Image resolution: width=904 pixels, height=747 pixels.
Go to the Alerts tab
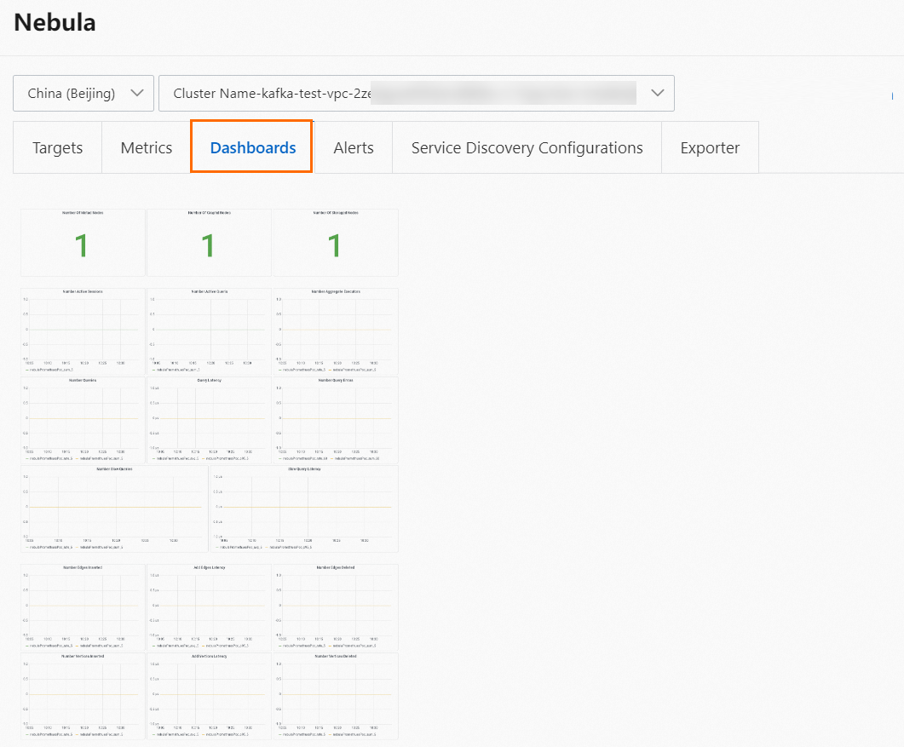click(x=354, y=147)
